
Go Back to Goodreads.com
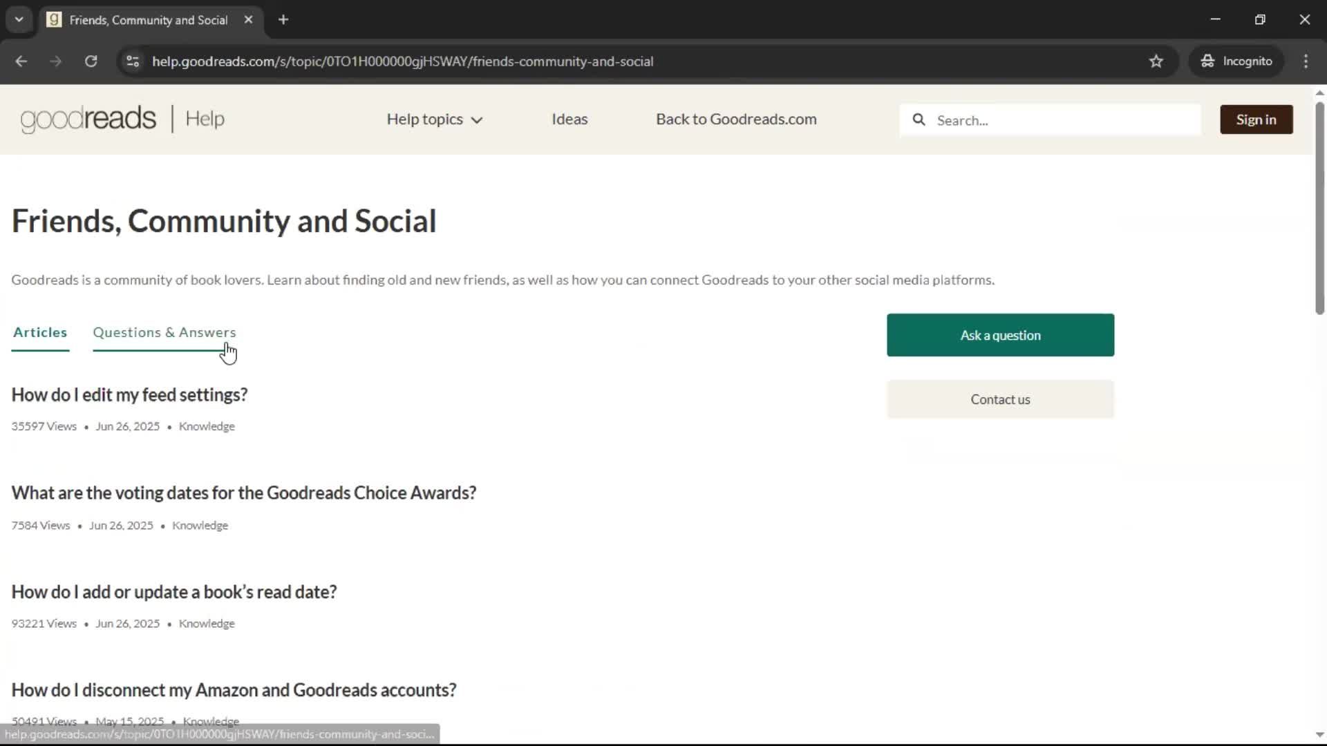[x=736, y=119]
